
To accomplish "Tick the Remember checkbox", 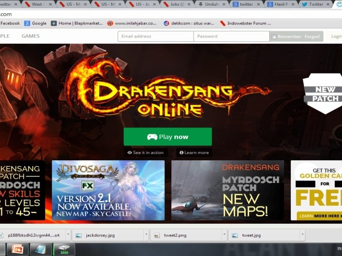I will coord(274,37).
